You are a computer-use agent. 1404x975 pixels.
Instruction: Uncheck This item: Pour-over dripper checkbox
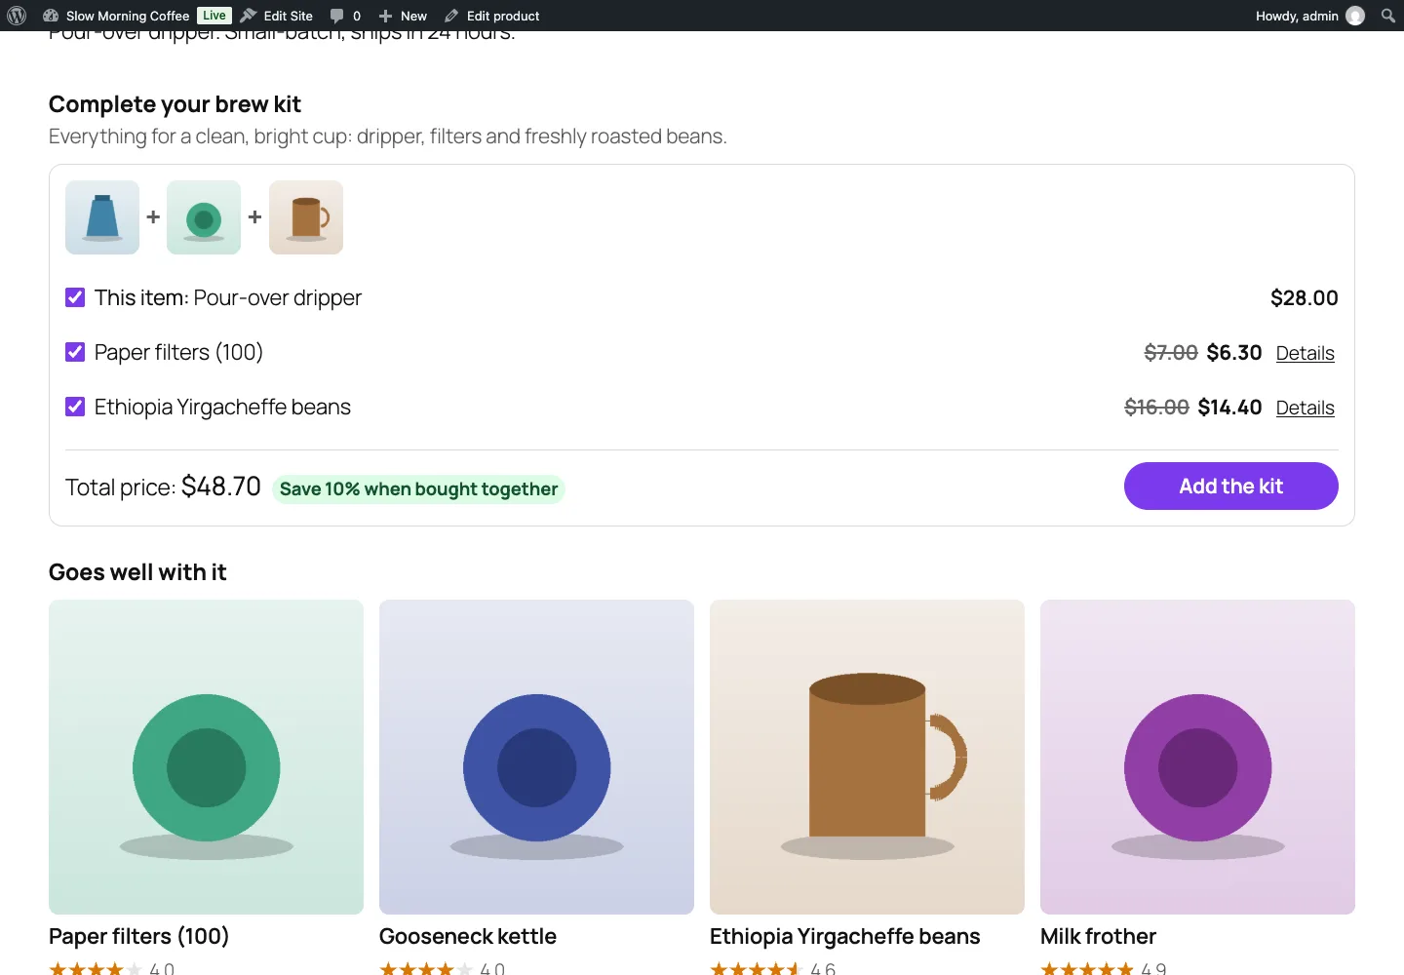[75, 297]
